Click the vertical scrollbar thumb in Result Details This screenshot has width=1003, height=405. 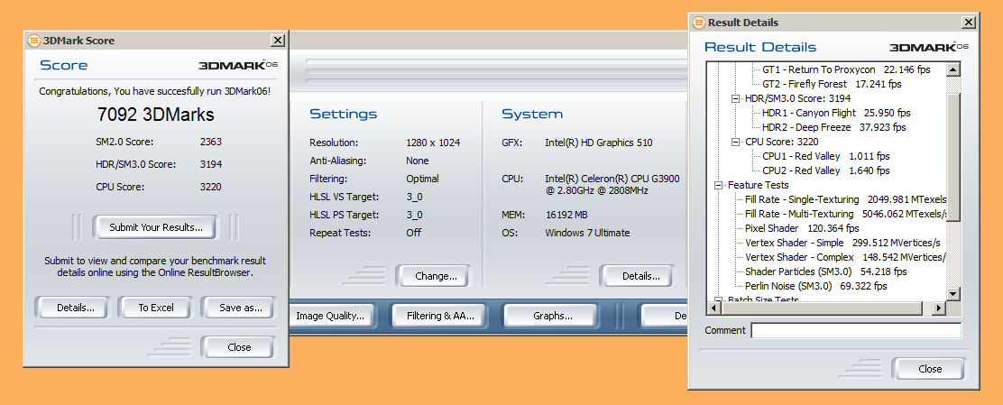(953, 157)
